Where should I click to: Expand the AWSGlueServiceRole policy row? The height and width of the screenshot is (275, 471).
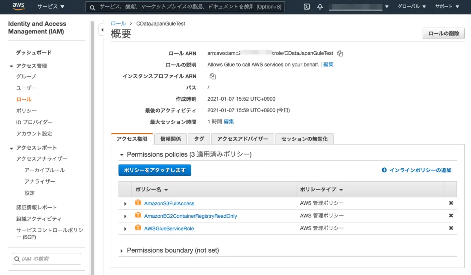(x=125, y=229)
